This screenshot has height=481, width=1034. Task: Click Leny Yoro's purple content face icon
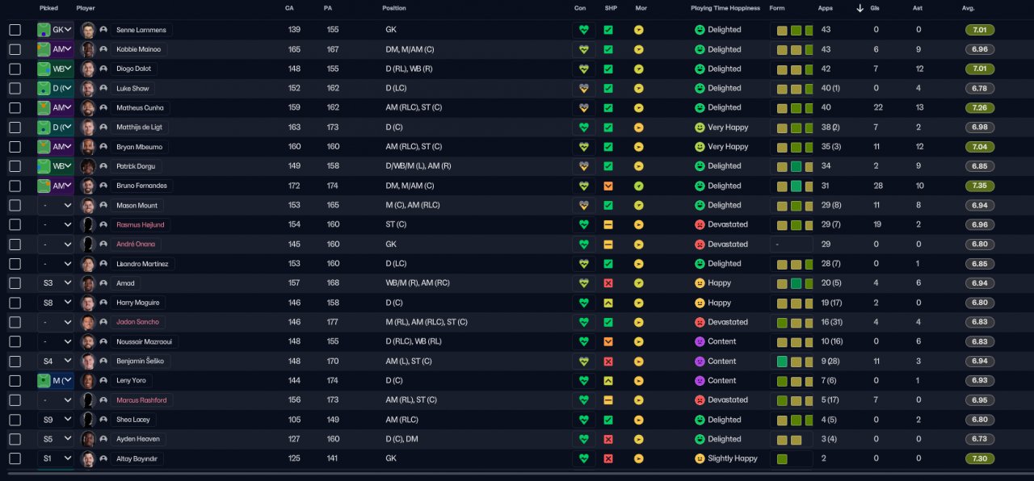pos(700,380)
